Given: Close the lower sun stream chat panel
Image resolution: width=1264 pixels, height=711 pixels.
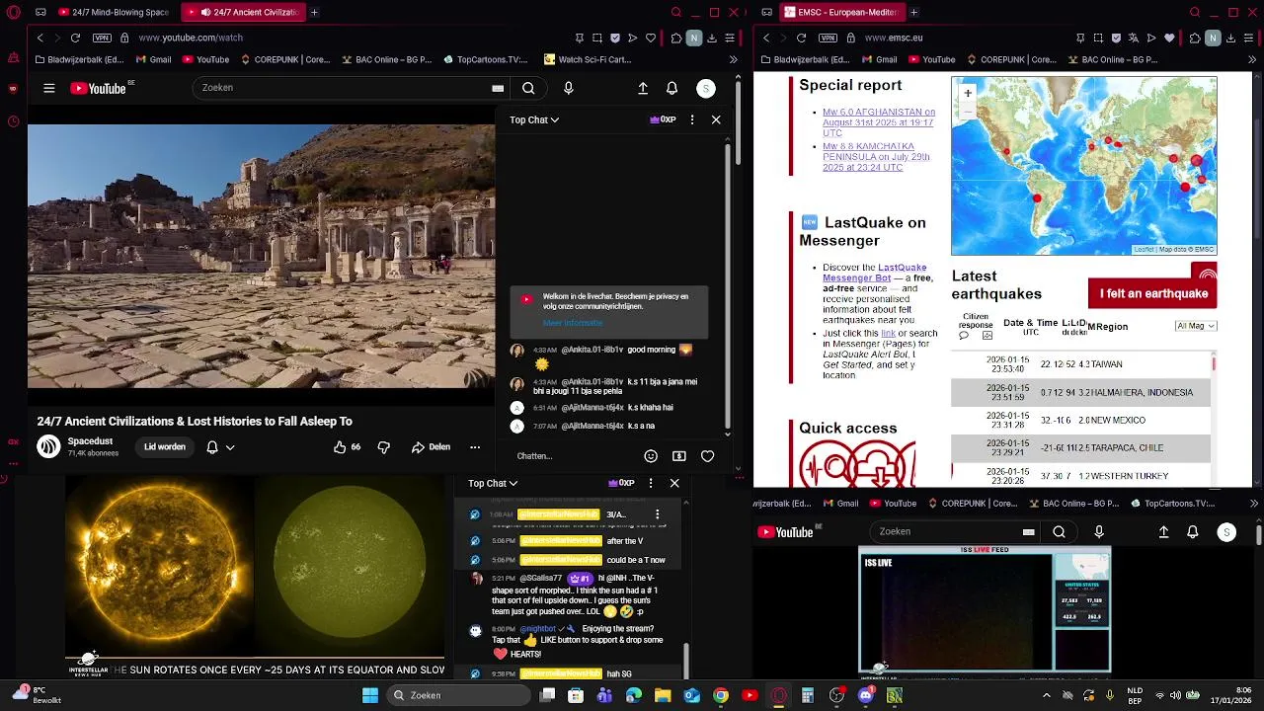Looking at the screenshot, I should click(674, 483).
